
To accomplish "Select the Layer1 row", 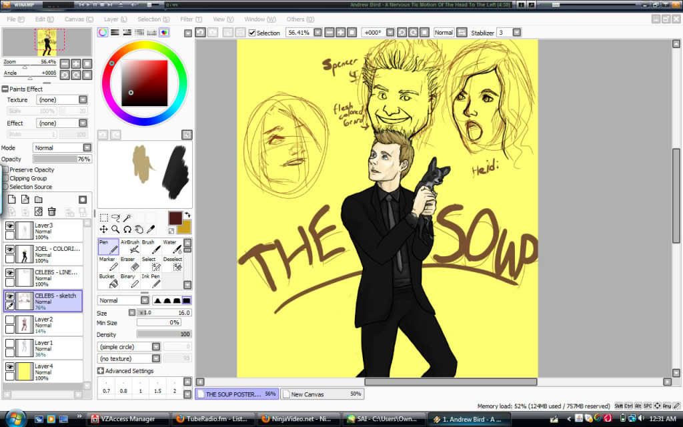I will tap(43, 348).
